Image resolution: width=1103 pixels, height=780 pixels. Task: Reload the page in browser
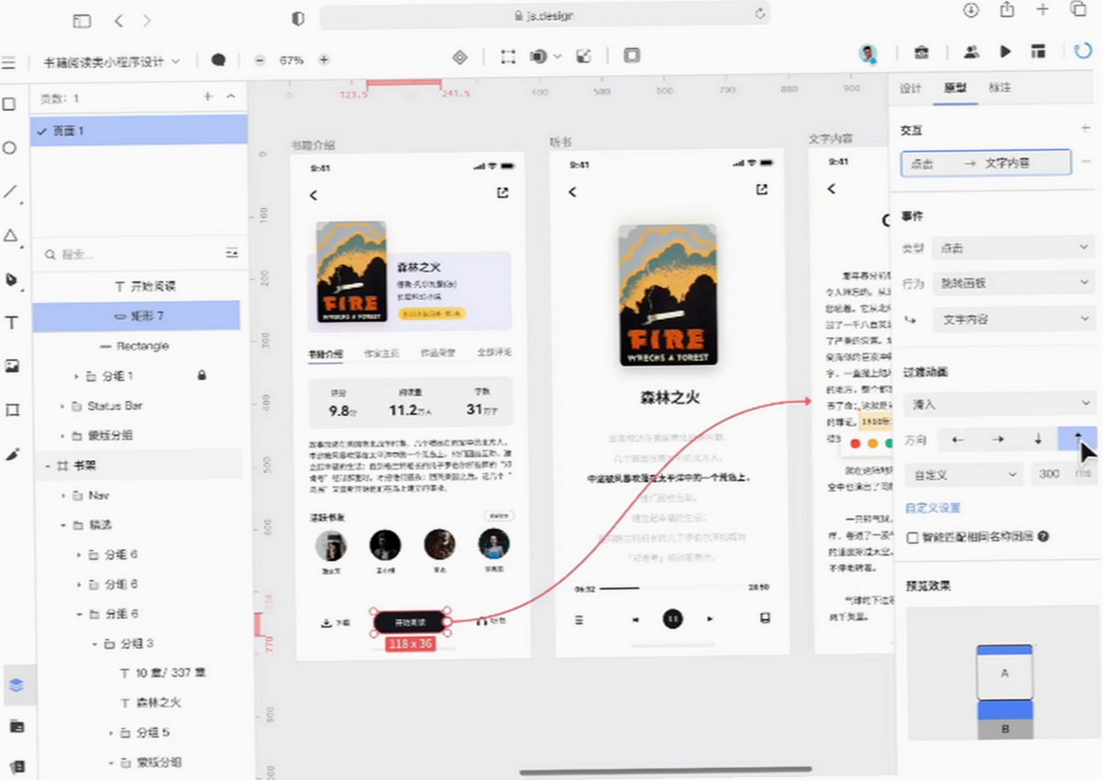click(x=759, y=15)
